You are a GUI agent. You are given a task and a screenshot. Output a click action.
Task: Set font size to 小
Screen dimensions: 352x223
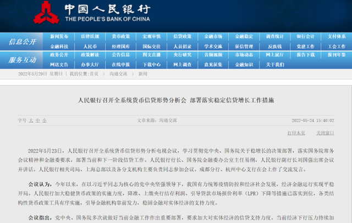[x=45, y=119]
